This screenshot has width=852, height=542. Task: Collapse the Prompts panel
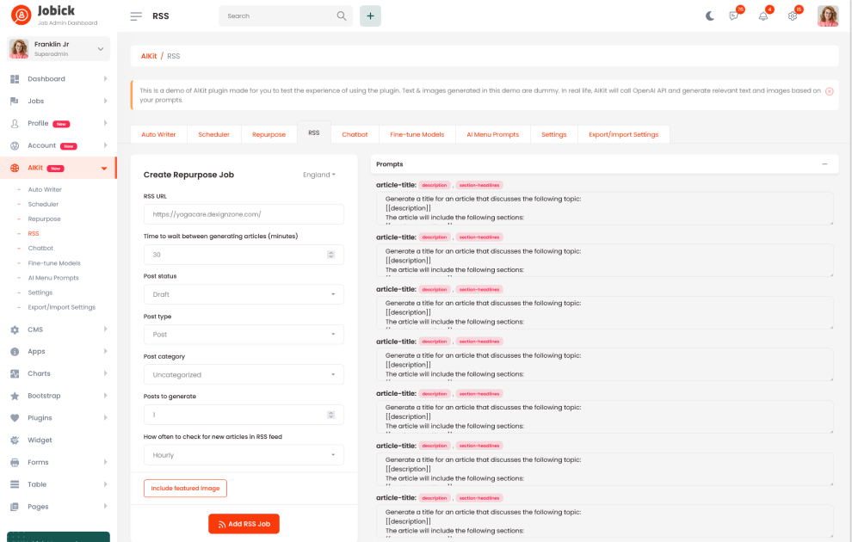coord(824,163)
